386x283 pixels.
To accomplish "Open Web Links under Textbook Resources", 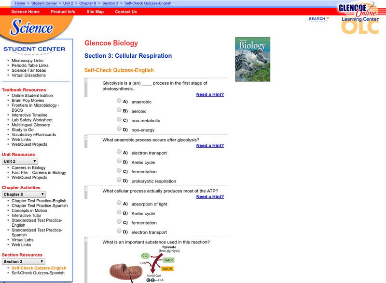I will coord(21,140).
